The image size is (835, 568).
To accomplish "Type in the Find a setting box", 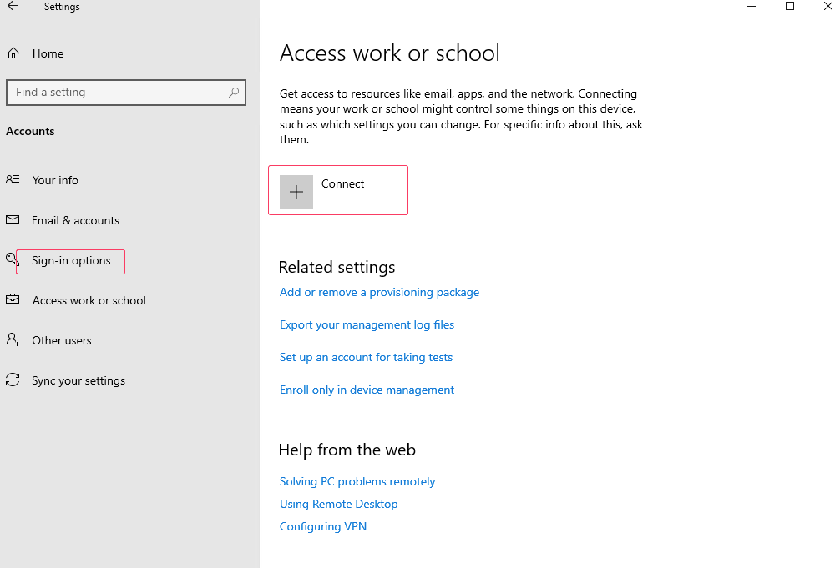I will [117, 93].
